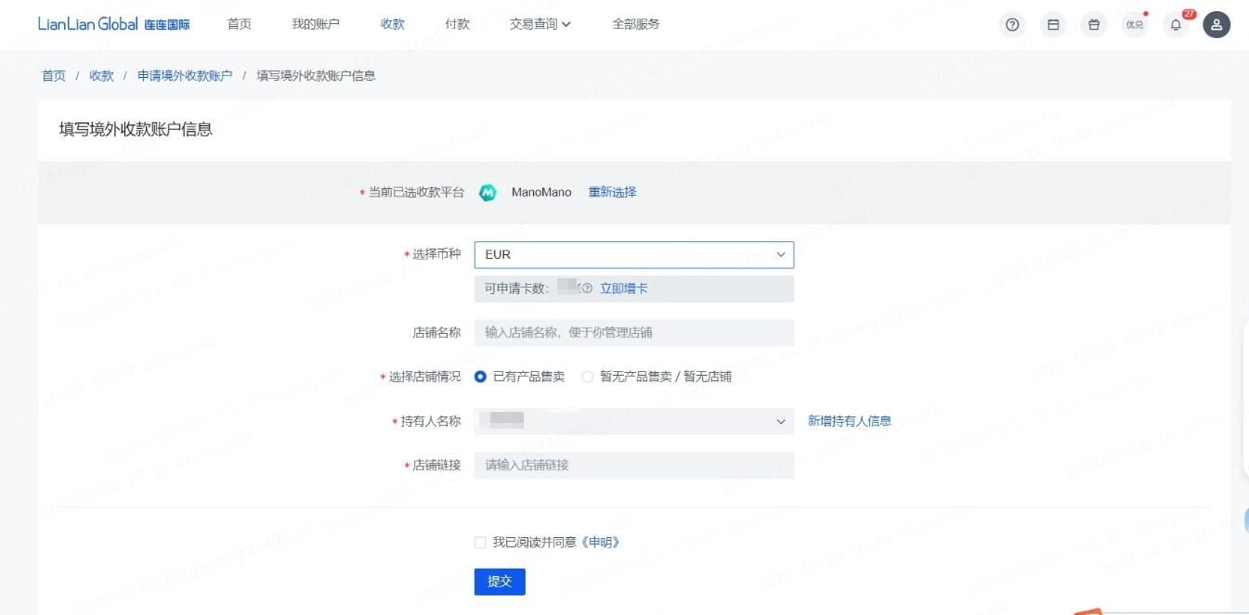Click the calendar icon in header
The height and width of the screenshot is (615, 1249).
click(x=1053, y=25)
